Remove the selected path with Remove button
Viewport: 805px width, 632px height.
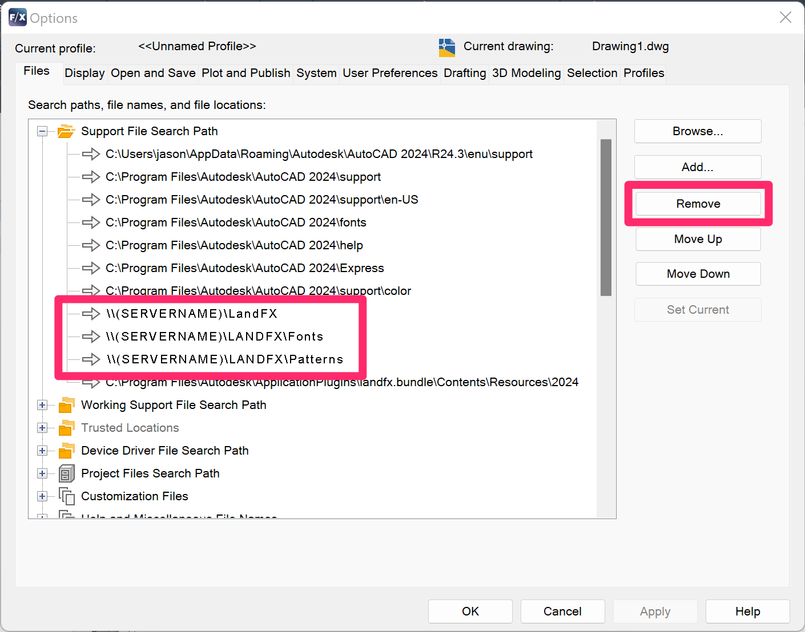698,204
